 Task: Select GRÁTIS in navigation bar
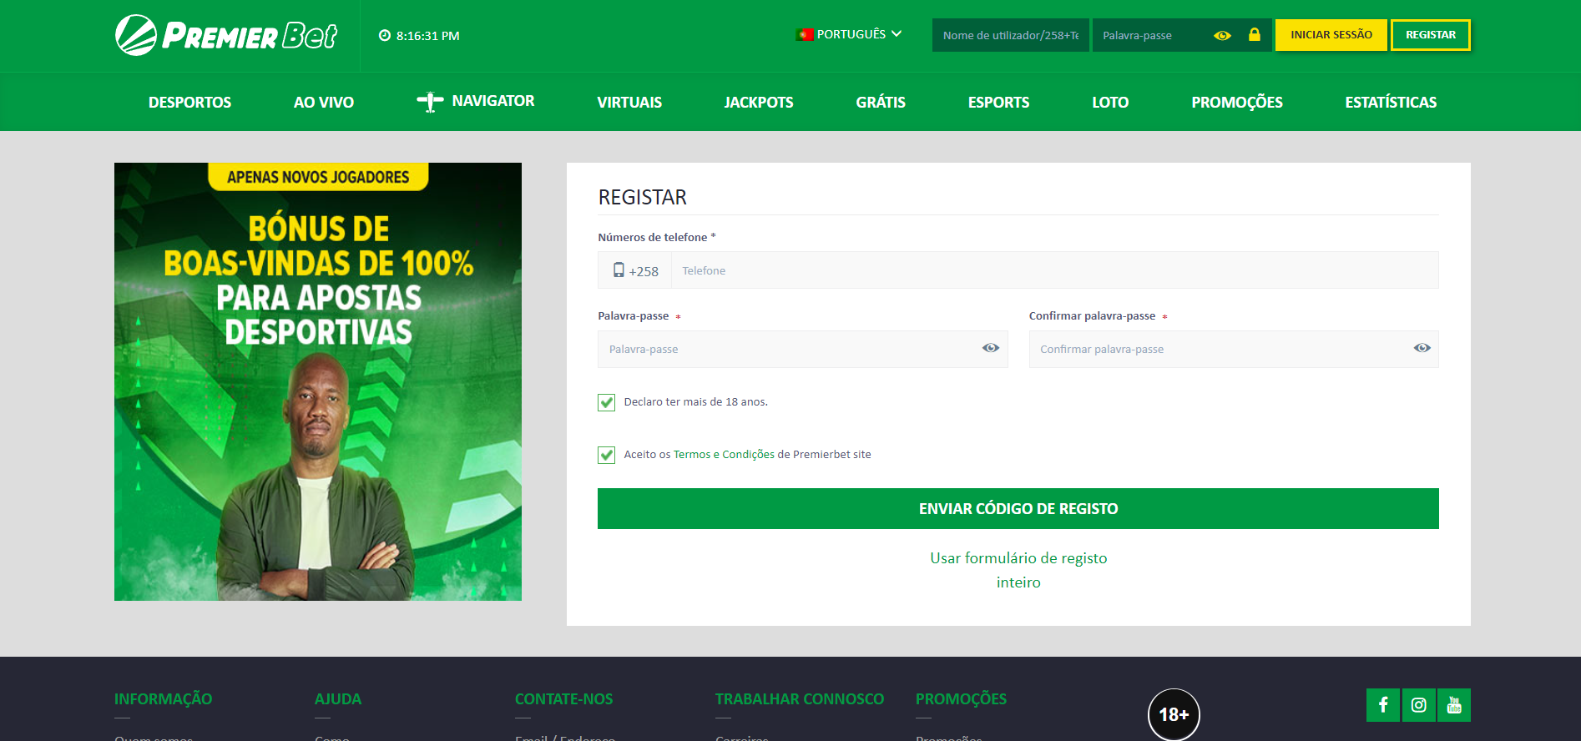881,102
